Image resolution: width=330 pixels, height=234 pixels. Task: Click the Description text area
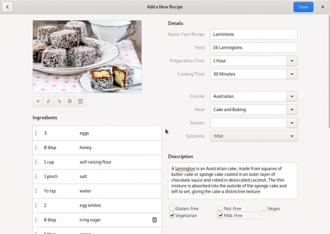point(232,181)
